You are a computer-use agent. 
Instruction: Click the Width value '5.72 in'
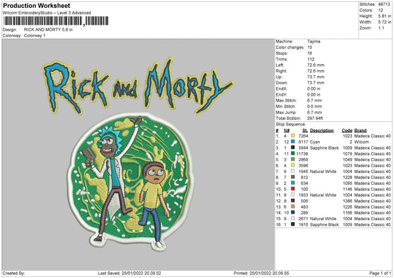[x=384, y=22]
